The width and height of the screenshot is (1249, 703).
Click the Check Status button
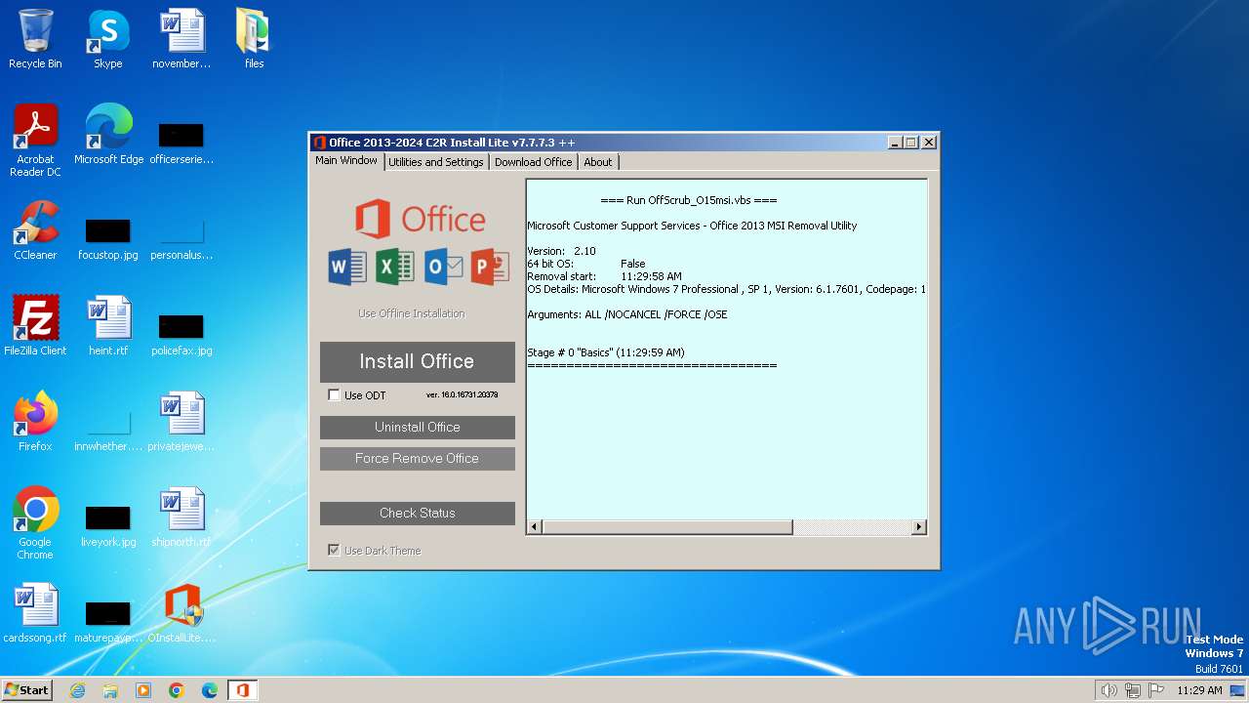tap(418, 514)
